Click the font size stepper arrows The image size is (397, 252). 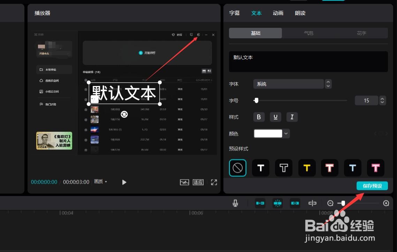(x=382, y=100)
